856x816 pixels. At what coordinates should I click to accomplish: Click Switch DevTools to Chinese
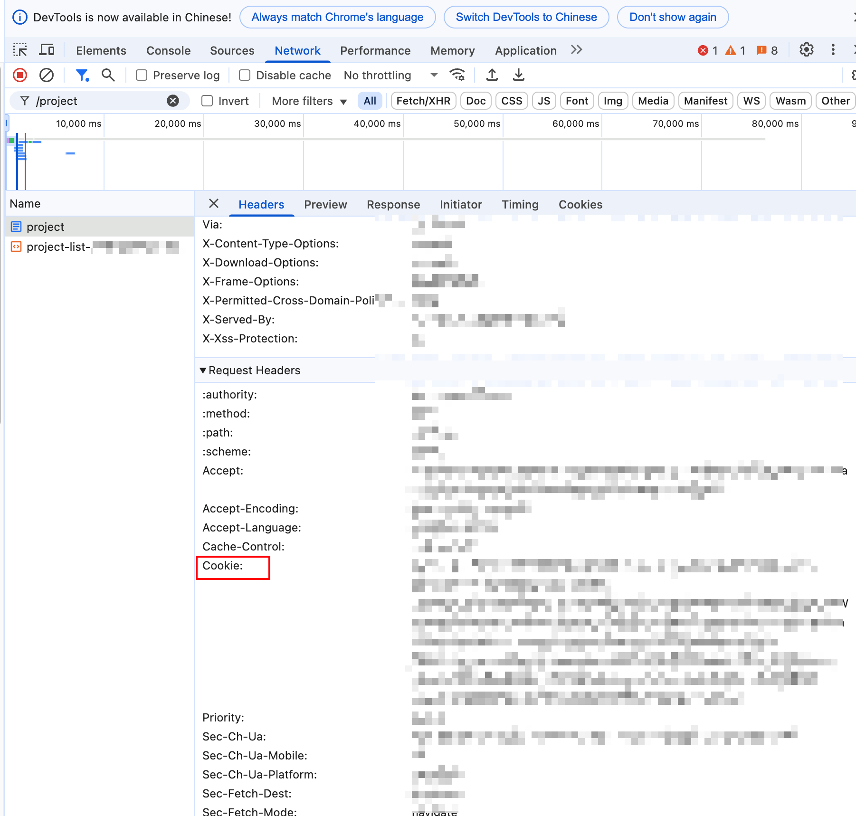pos(526,17)
